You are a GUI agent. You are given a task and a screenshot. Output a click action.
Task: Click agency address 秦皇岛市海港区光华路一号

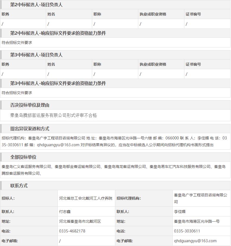pos(197,221)
